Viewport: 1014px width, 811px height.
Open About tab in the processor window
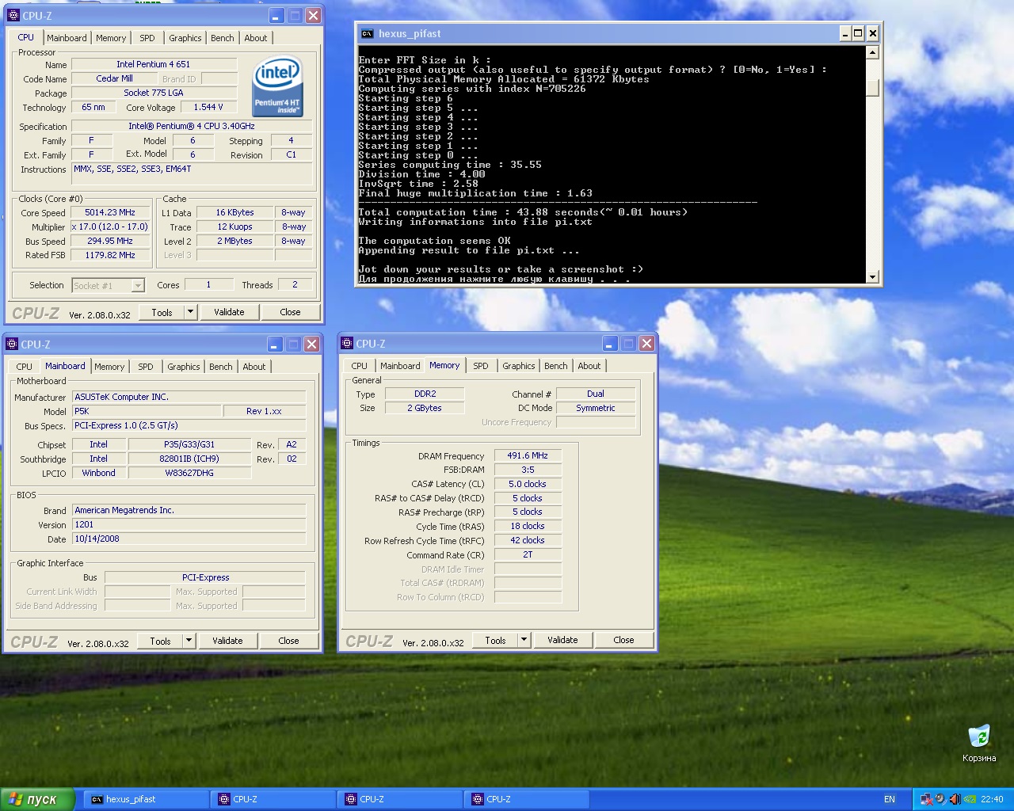256,38
